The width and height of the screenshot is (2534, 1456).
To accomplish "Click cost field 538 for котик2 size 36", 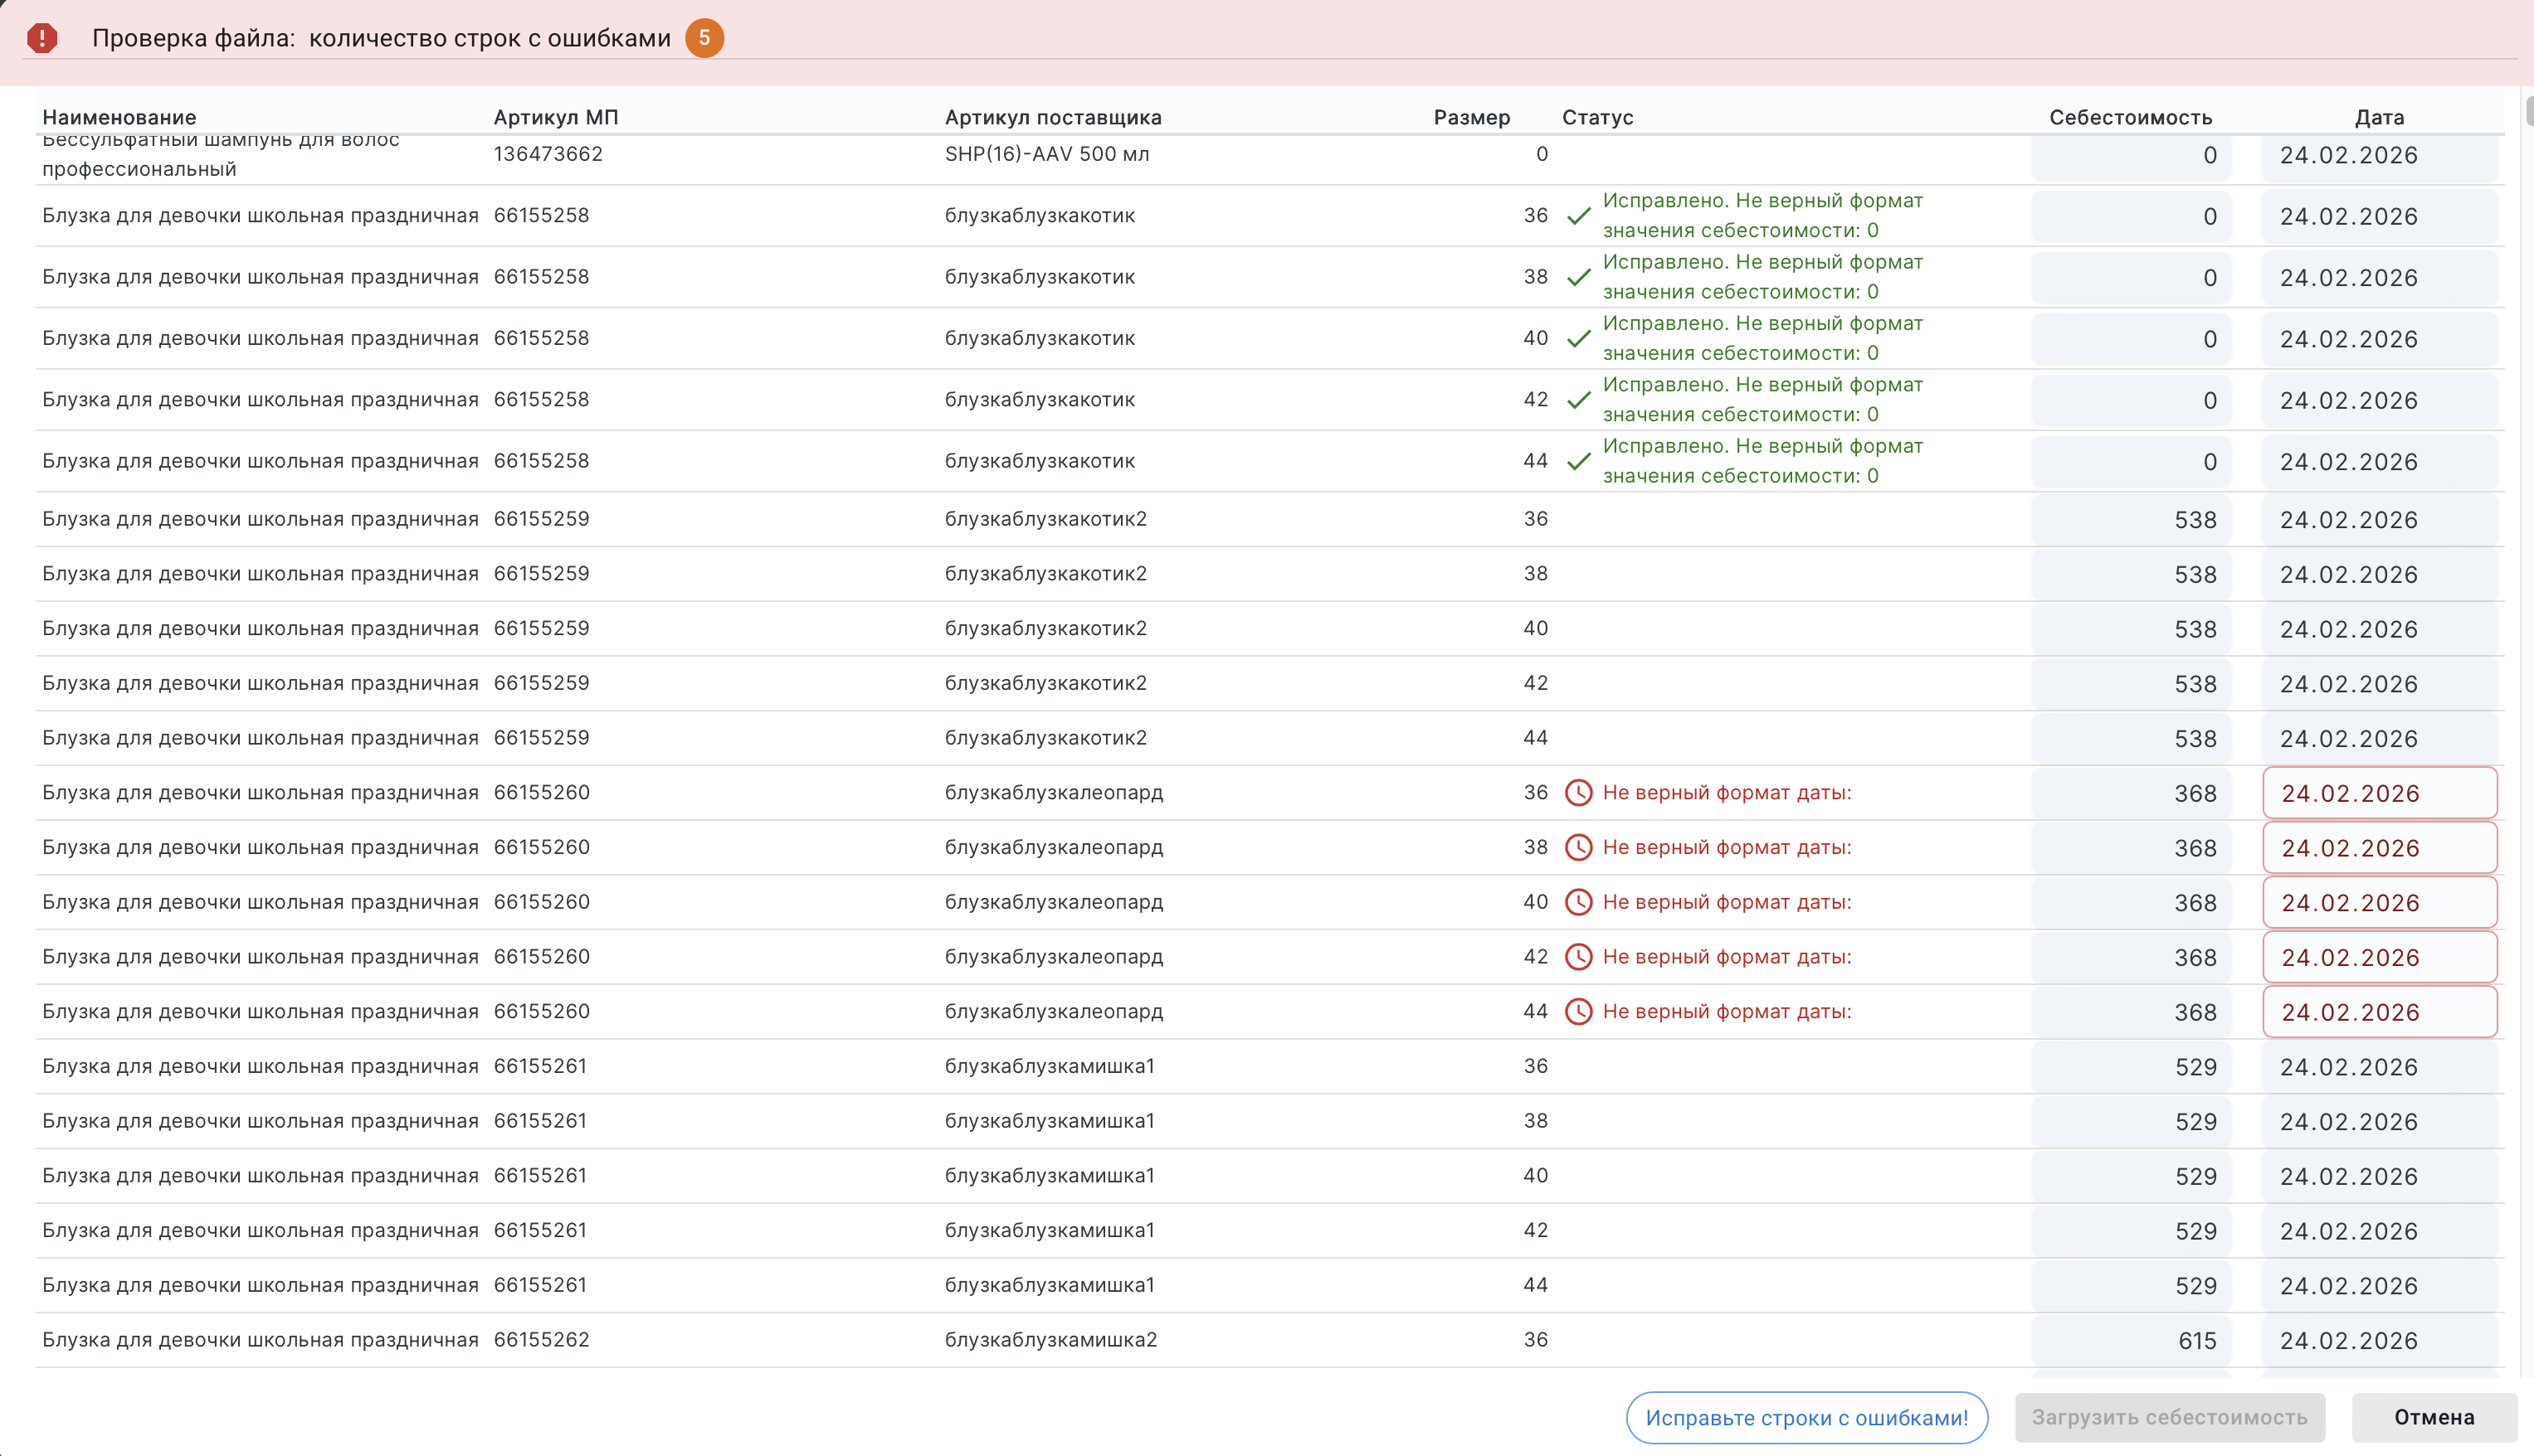I will coord(2131,520).
